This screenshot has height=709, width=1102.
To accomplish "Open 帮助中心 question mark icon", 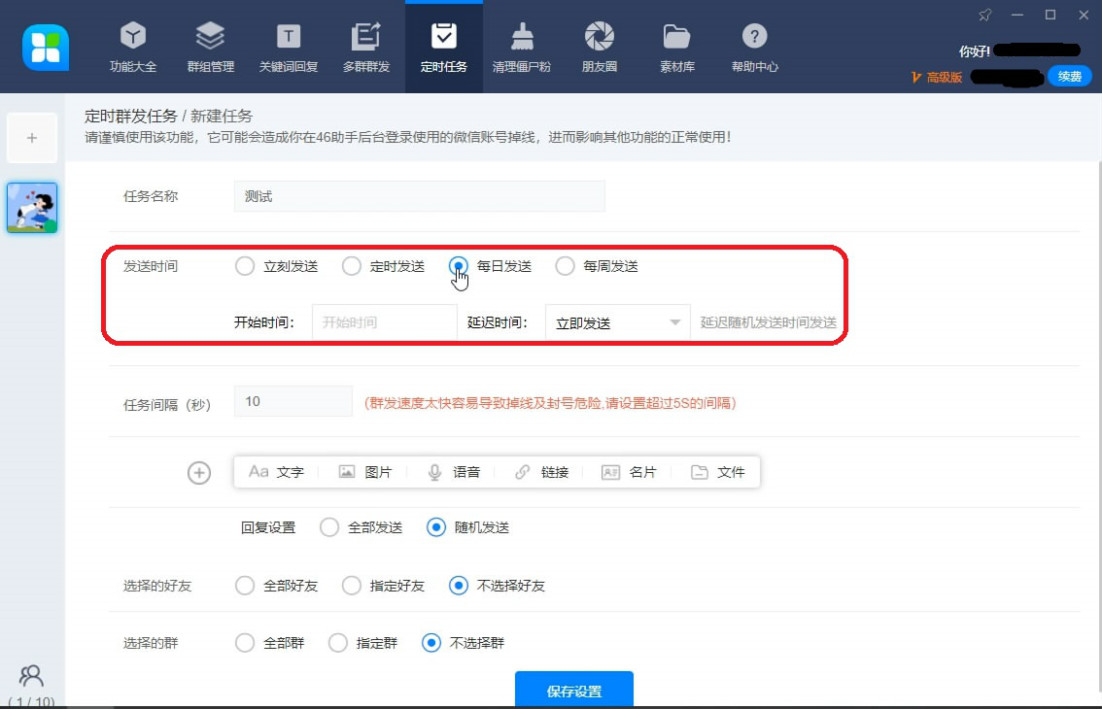I will coord(754,37).
